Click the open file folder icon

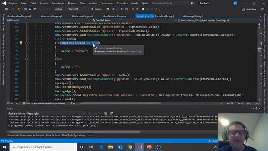[x=26, y=9]
